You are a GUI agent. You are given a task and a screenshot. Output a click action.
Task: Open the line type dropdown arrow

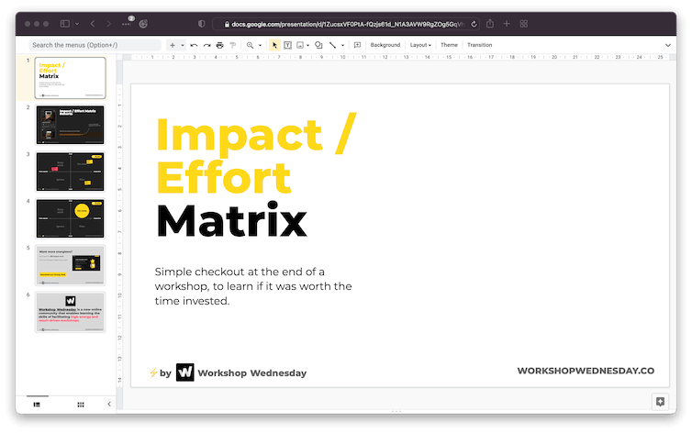coord(342,45)
